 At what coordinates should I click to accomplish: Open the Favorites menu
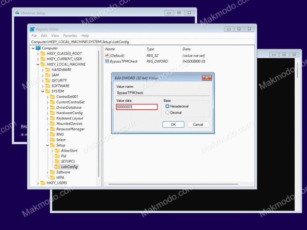point(70,36)
